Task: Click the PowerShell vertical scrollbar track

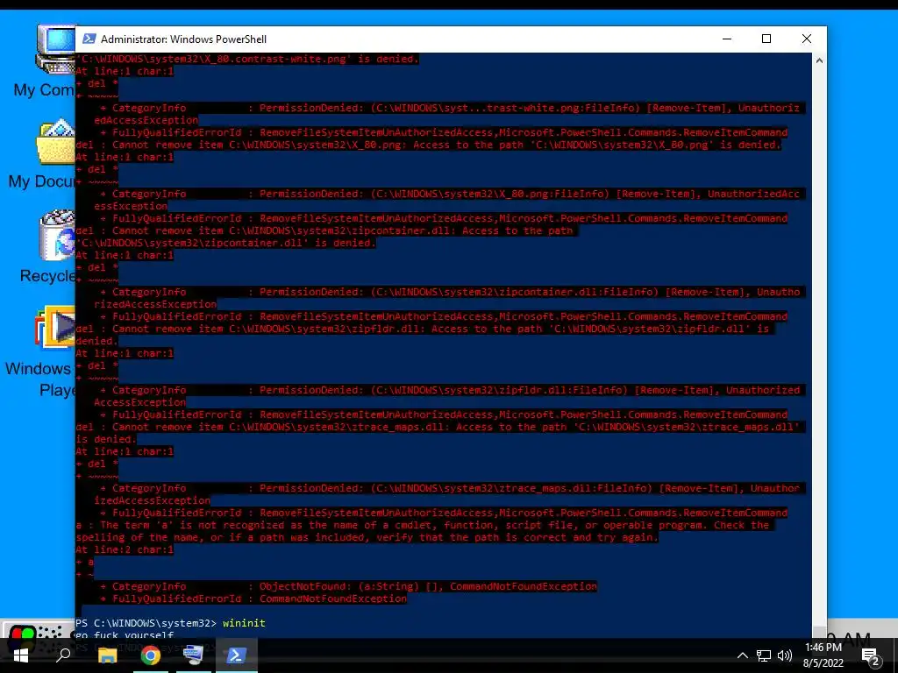Action: coord(820,344)
